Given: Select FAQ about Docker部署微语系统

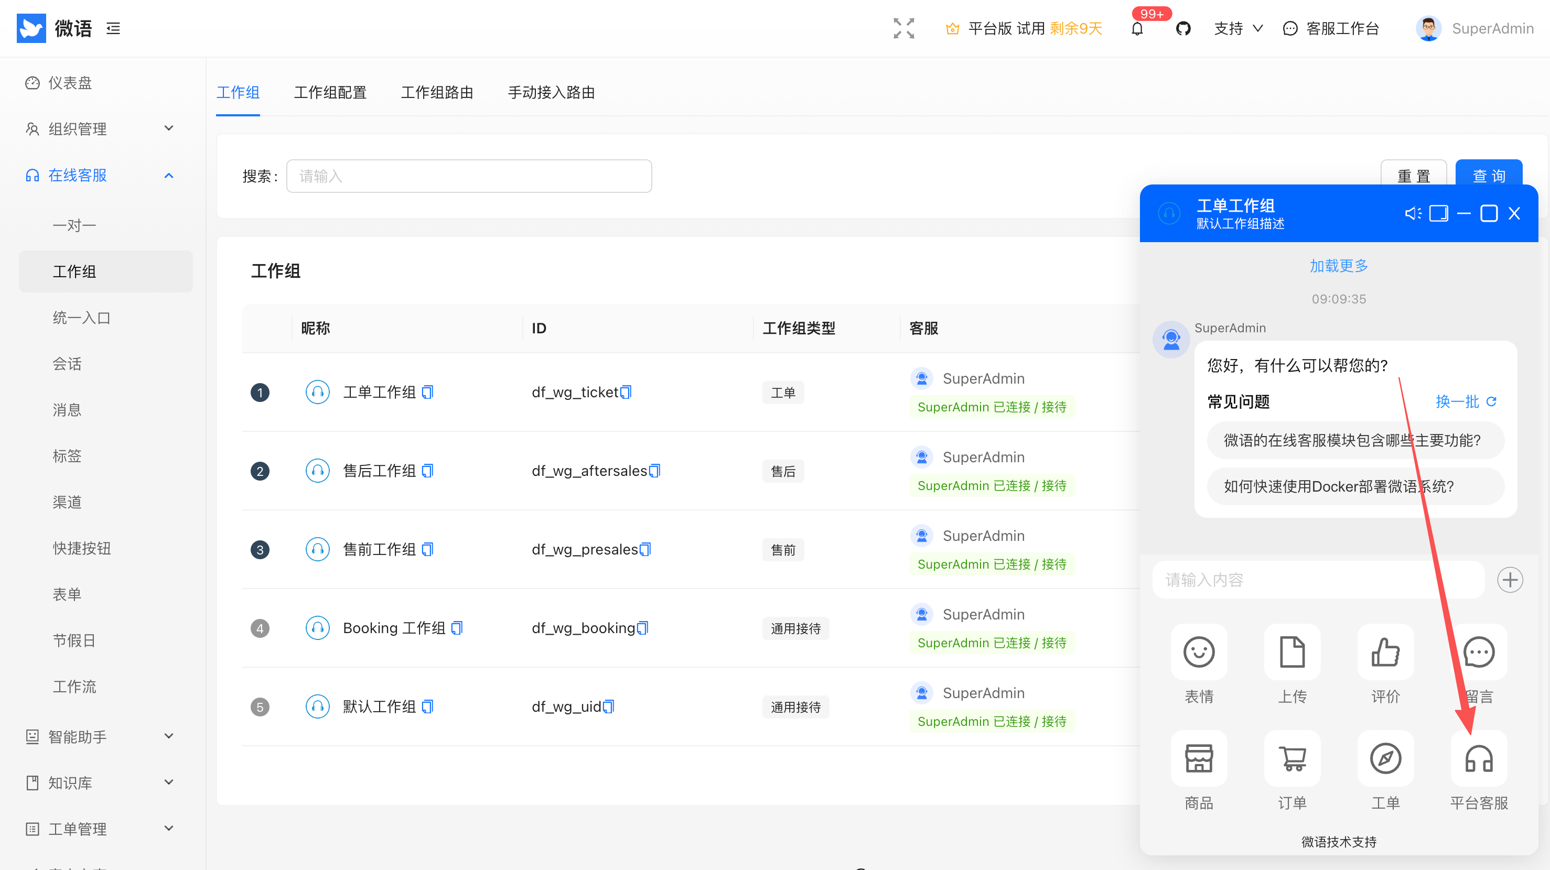Looking at the screenshot, I should 1354,486.
